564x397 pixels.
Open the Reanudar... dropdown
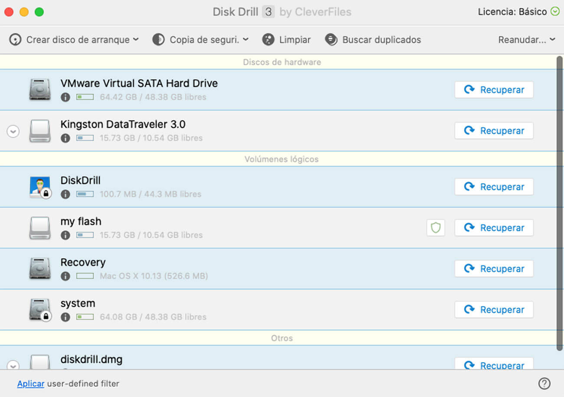point(527,40)
